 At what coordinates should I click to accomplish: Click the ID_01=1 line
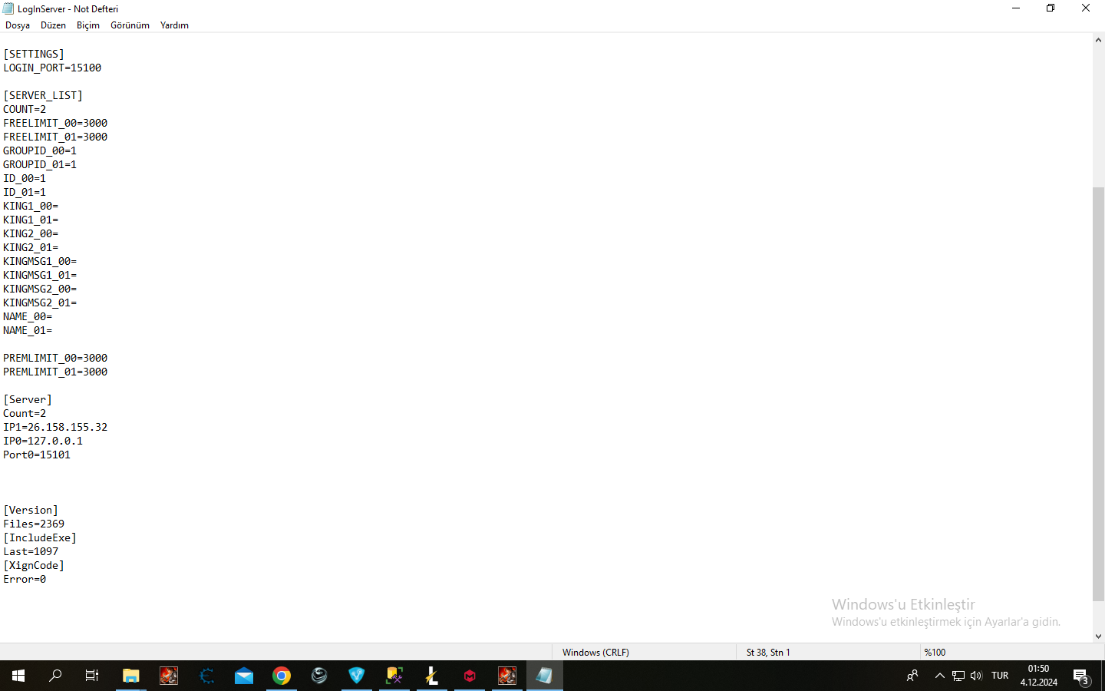pyautogui.click(x=25, y=192)
